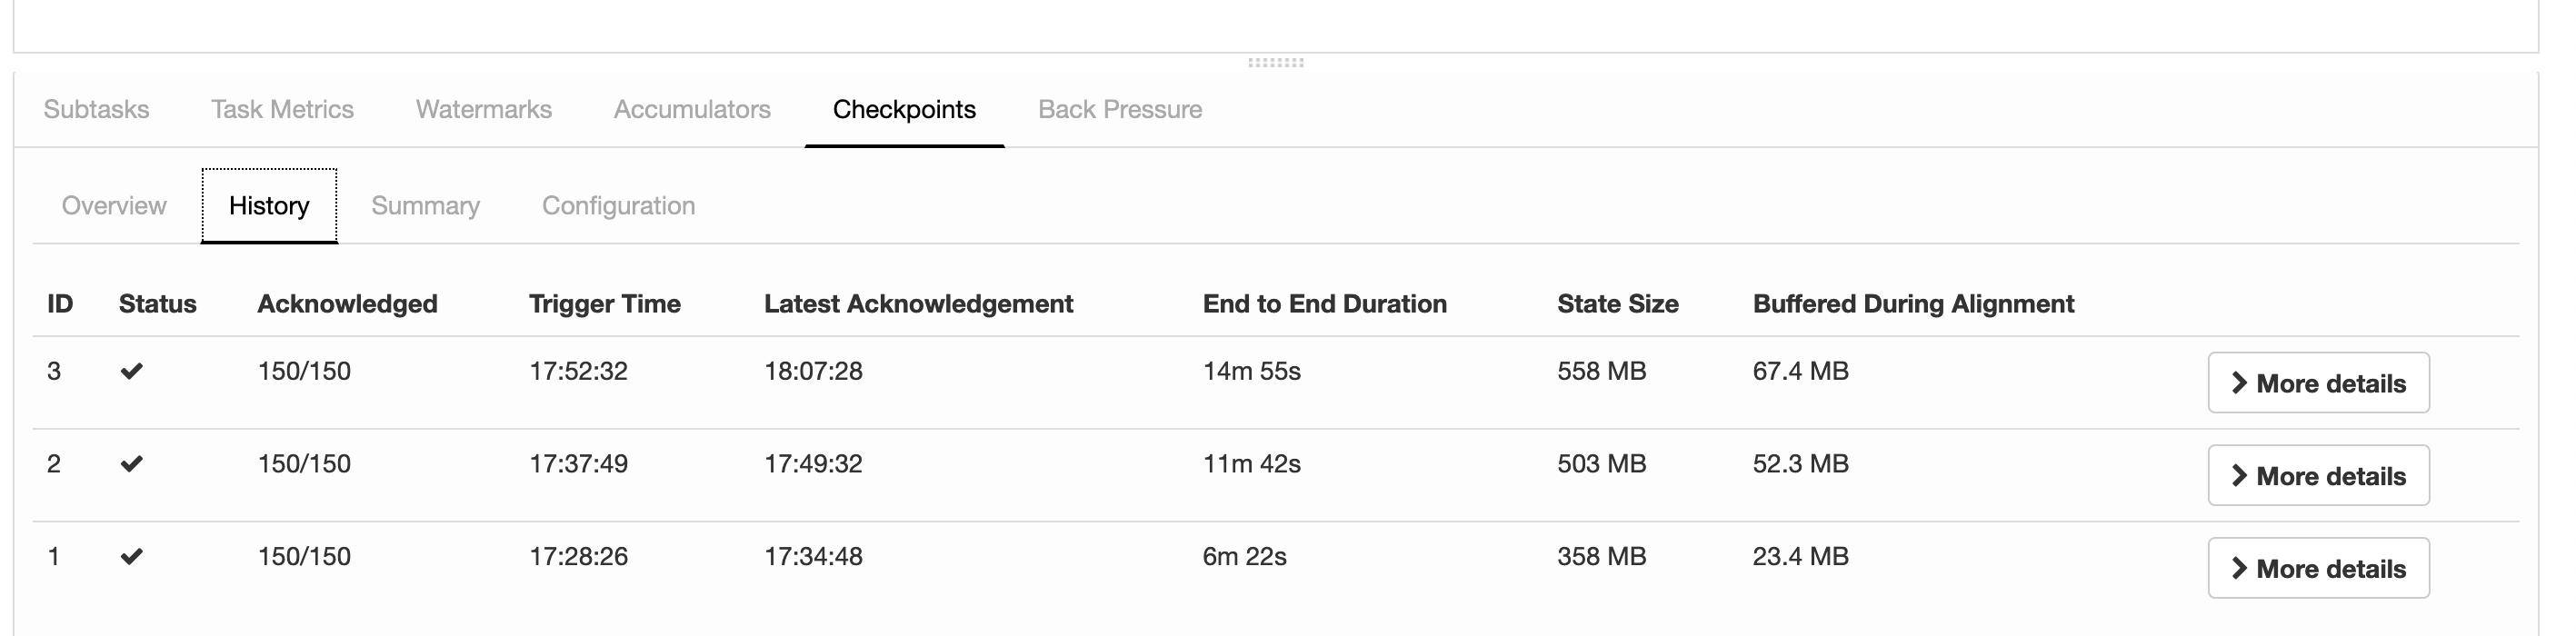Expand More details for checkpoint 1
This screenshot has height=636, width=2576.
(x=2318, y=568)
